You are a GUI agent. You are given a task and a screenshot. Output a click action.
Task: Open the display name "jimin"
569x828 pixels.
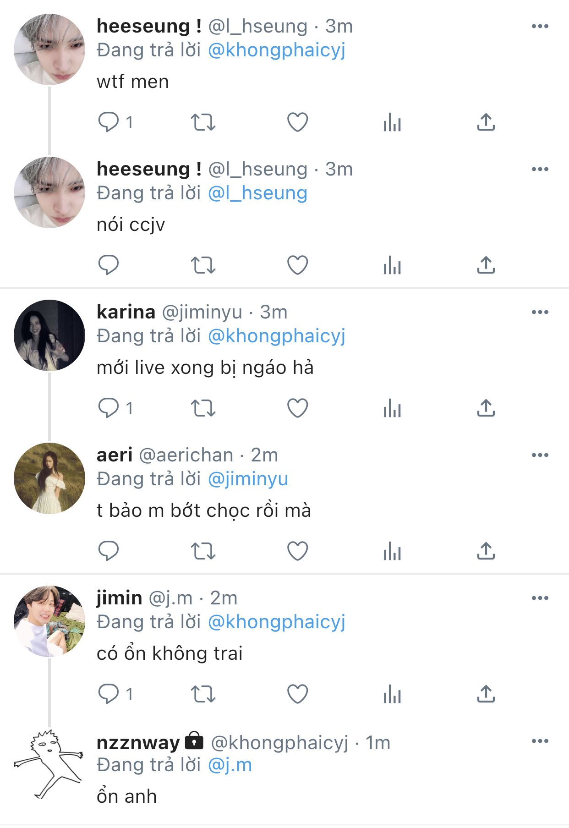119,598
